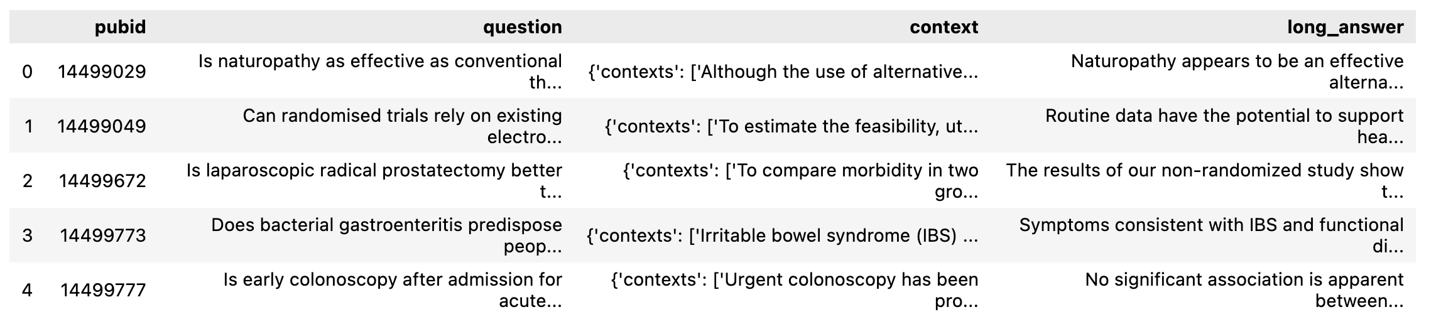This screenshot has height=334, width=1436.
Task: Click pubid cell 14499049
Action: pos(102,126)
